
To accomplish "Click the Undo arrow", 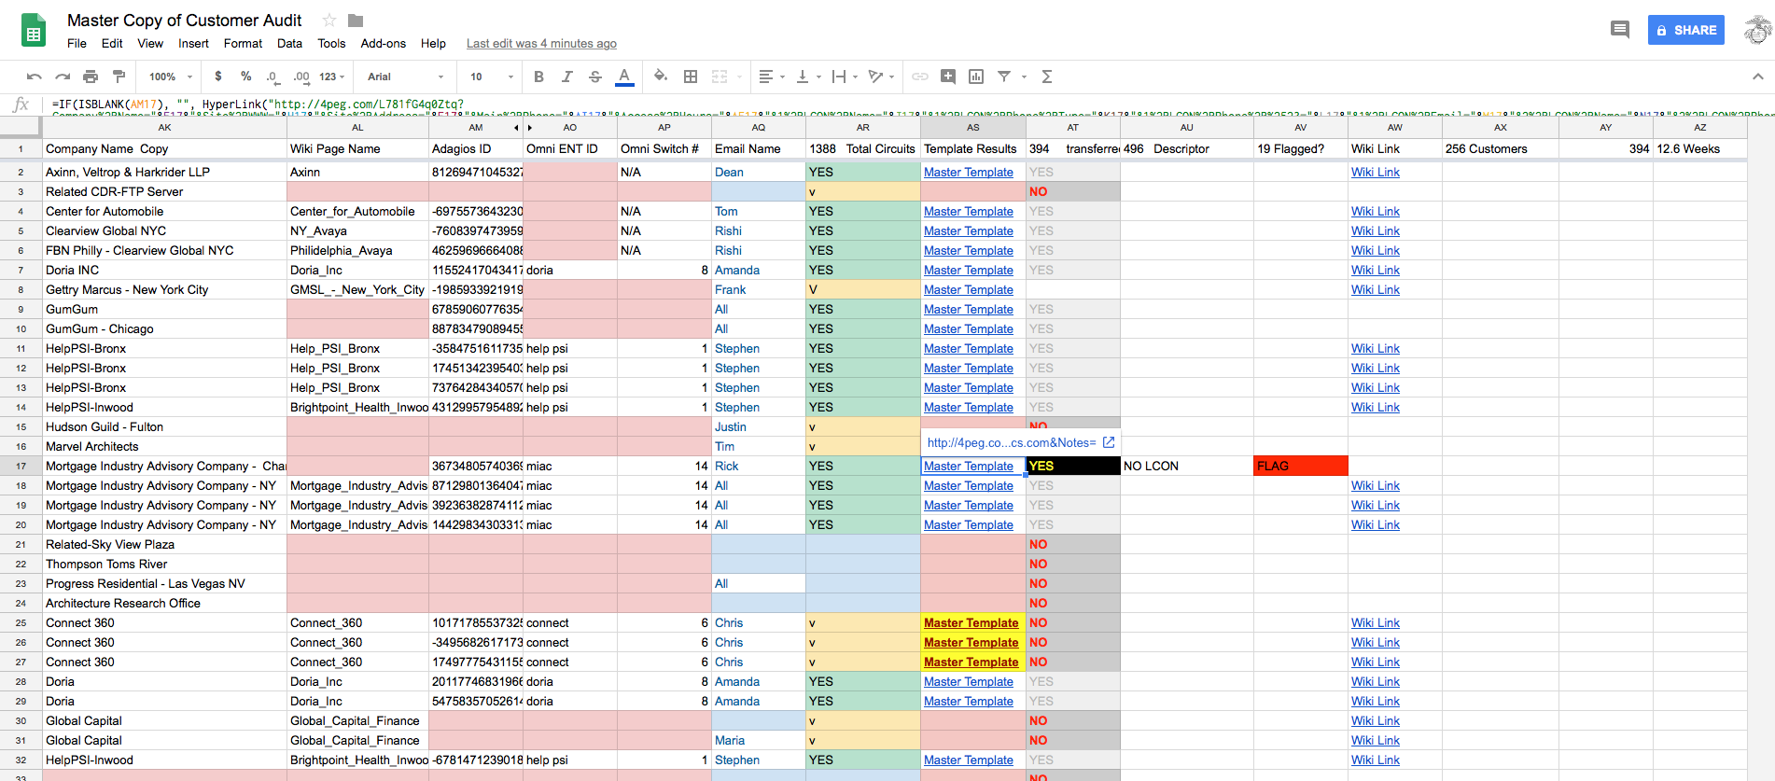I will click(x=35, y=77).
